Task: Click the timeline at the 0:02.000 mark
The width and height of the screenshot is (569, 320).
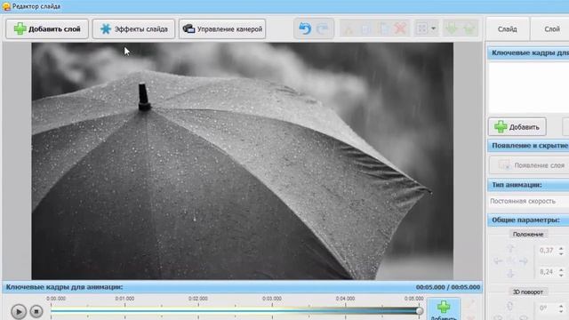Action: [x=198, y=310]
